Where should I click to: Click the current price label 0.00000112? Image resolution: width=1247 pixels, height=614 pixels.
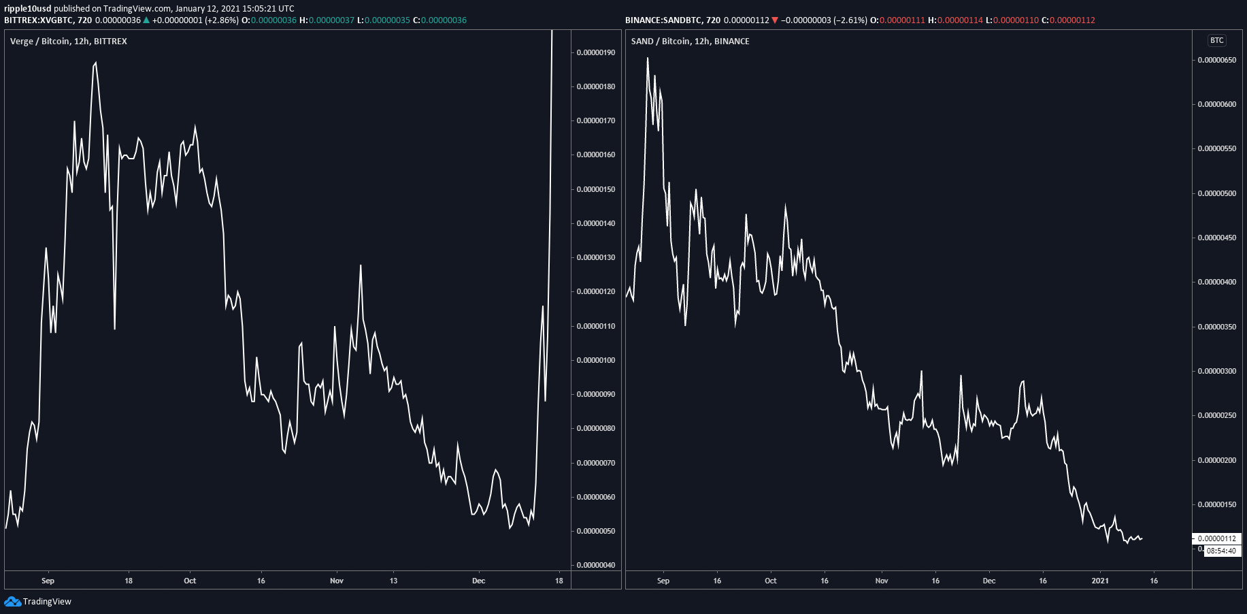[1217, 538]
